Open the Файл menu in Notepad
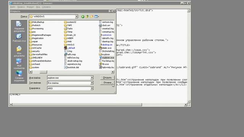 [x=13, y=7]
